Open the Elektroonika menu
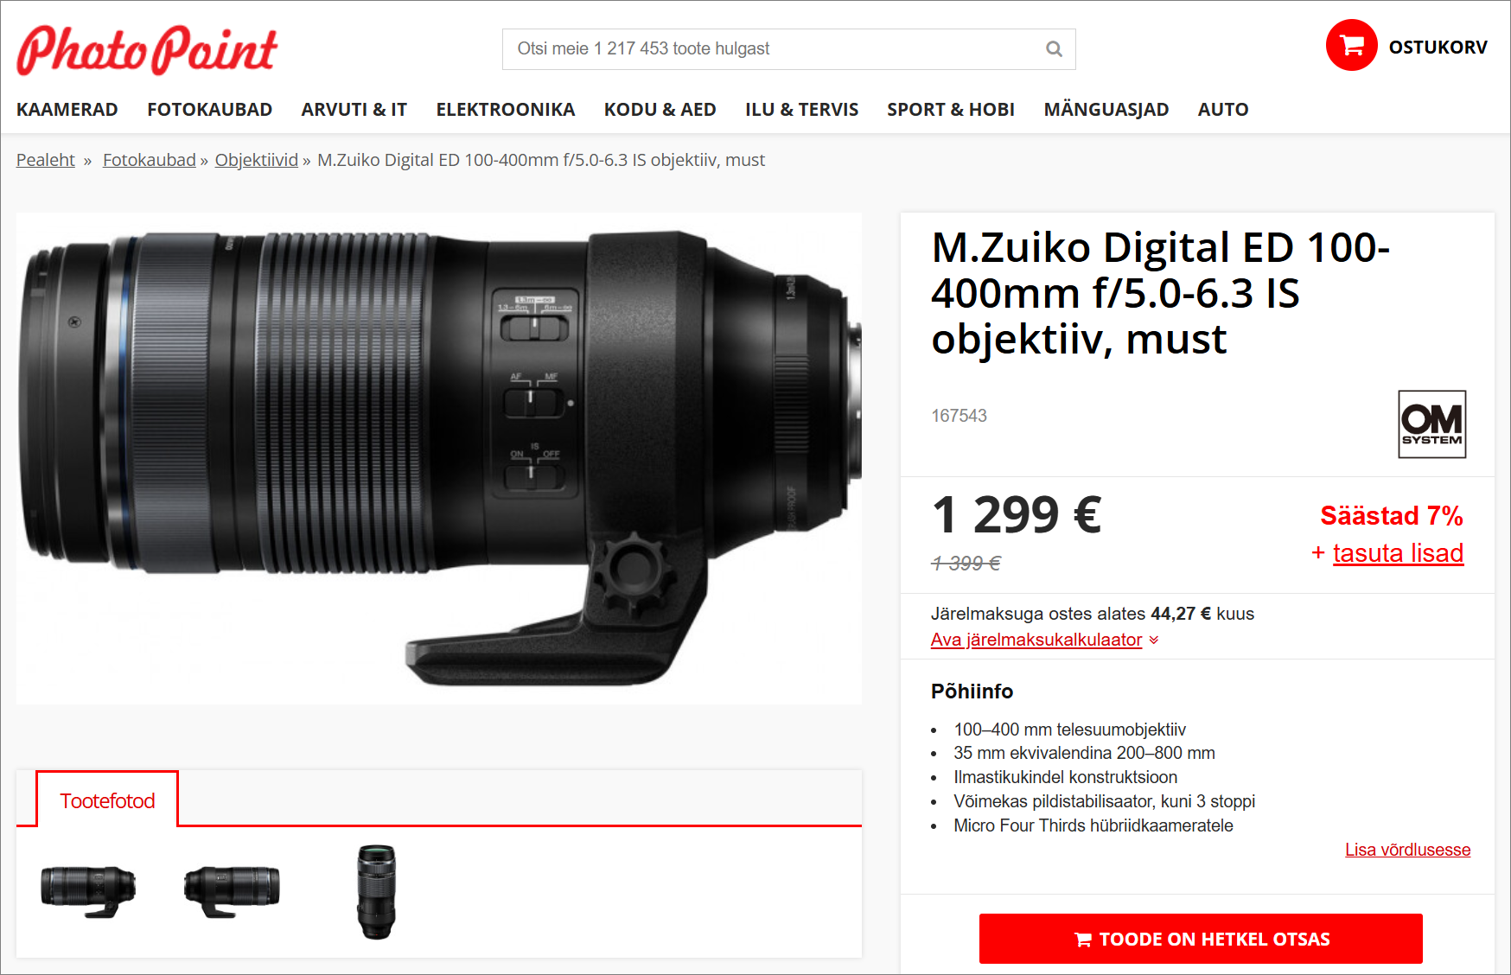The image size is (1511, 975). [506, 110]
